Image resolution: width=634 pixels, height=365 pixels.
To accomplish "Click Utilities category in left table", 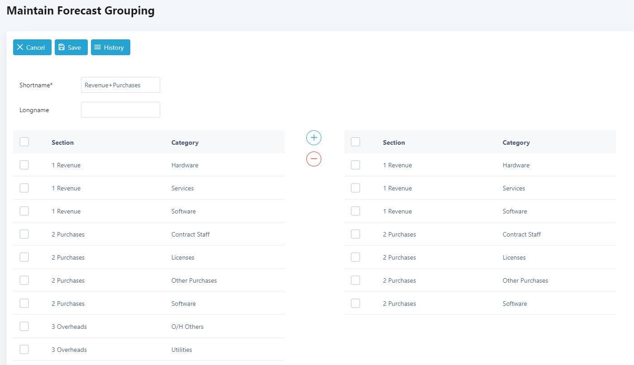I will coord(182,350).
